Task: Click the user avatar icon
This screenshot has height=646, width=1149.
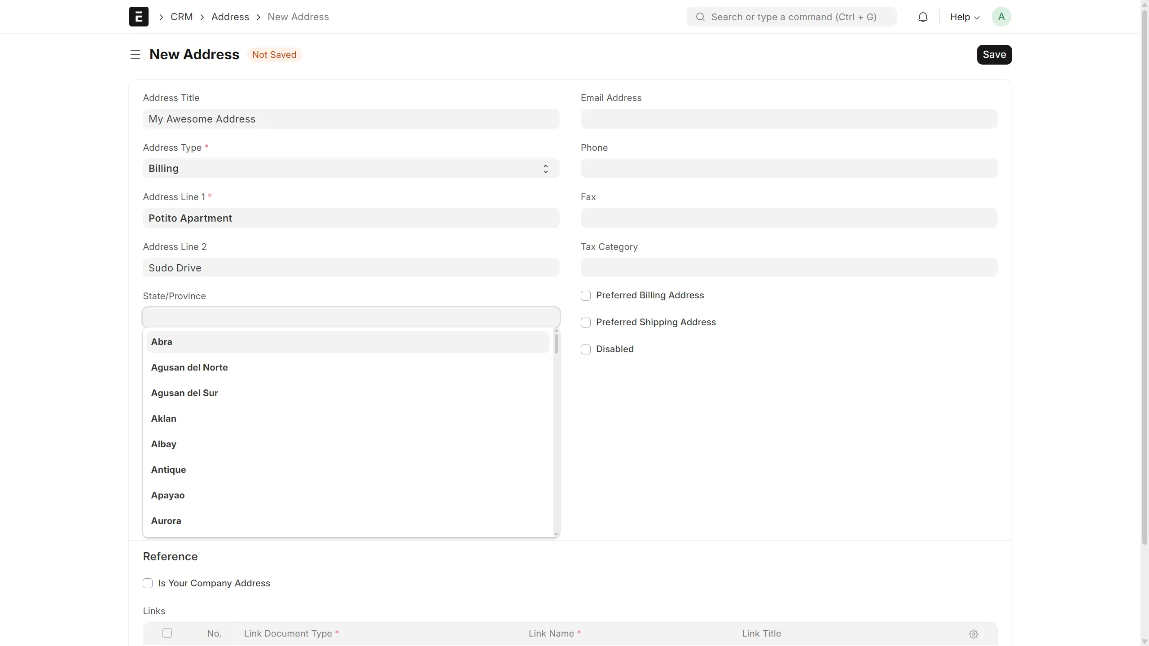Action: coord(1001,17)
